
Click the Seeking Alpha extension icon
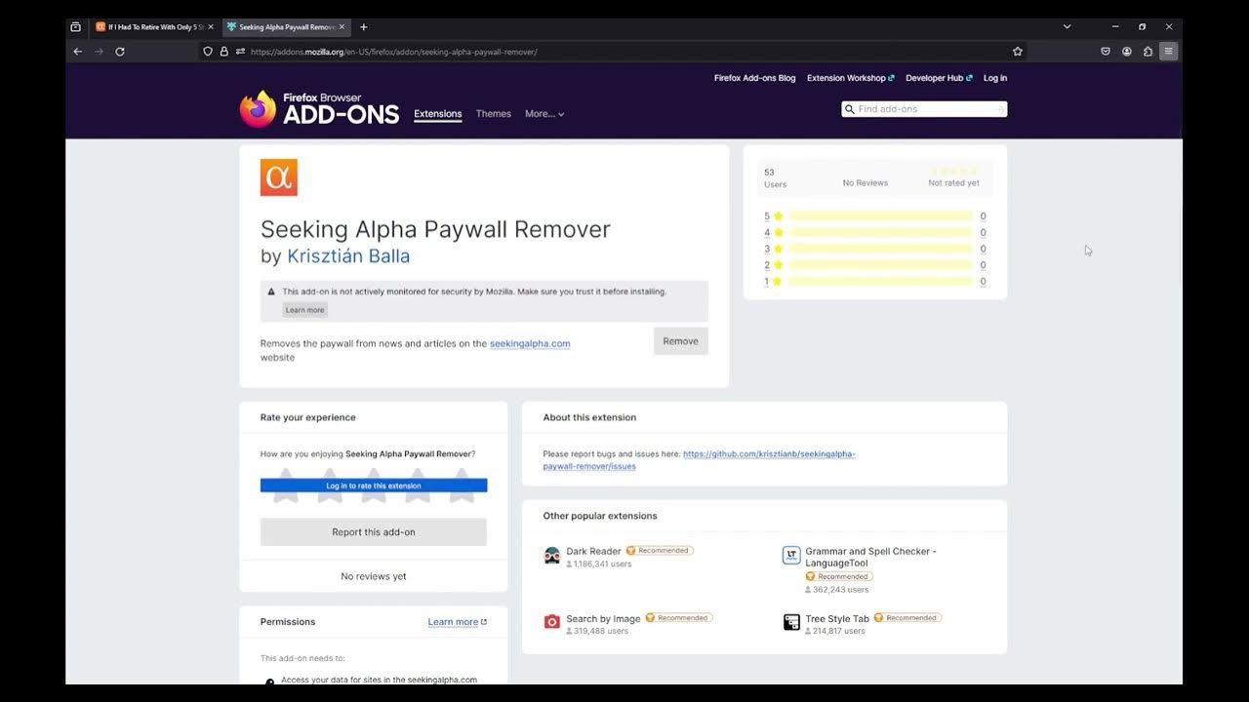(x=278, y=177)
